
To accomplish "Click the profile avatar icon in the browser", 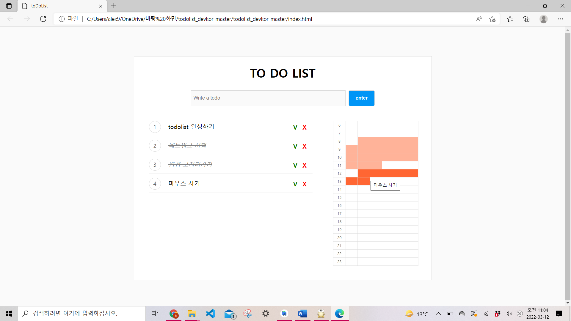I will click(543, 19).
